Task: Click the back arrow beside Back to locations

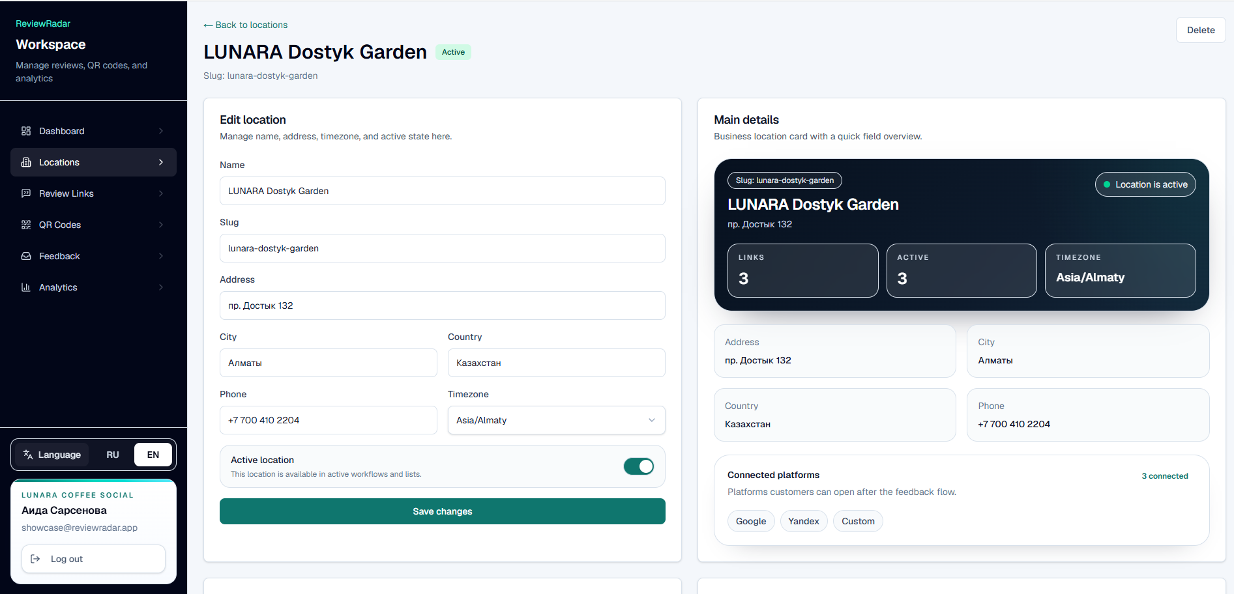Action: [208, 25]
